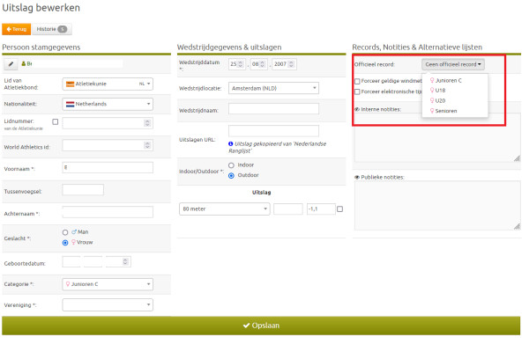
Task: Click the Wedstrijddatum year spinner showing 2007
Action: (291, 64)
